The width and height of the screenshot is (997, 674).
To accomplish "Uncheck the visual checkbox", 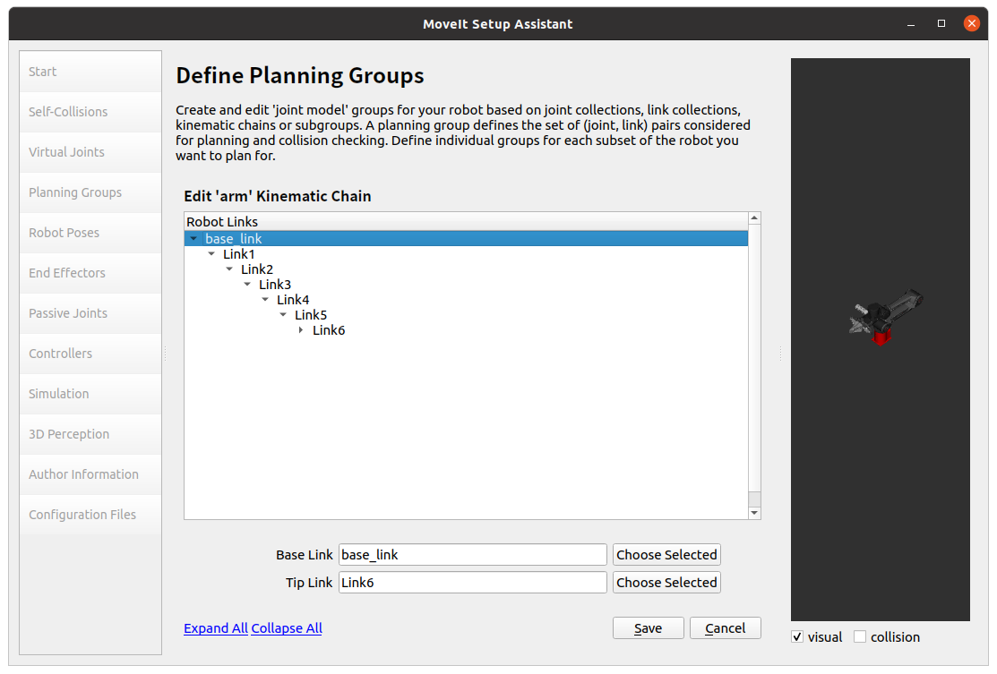I will coord(797,637).
